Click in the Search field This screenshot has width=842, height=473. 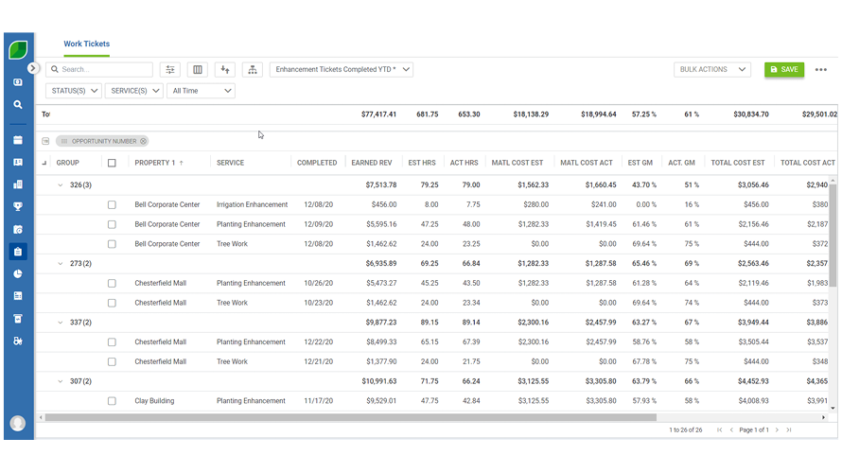point(99,69)
